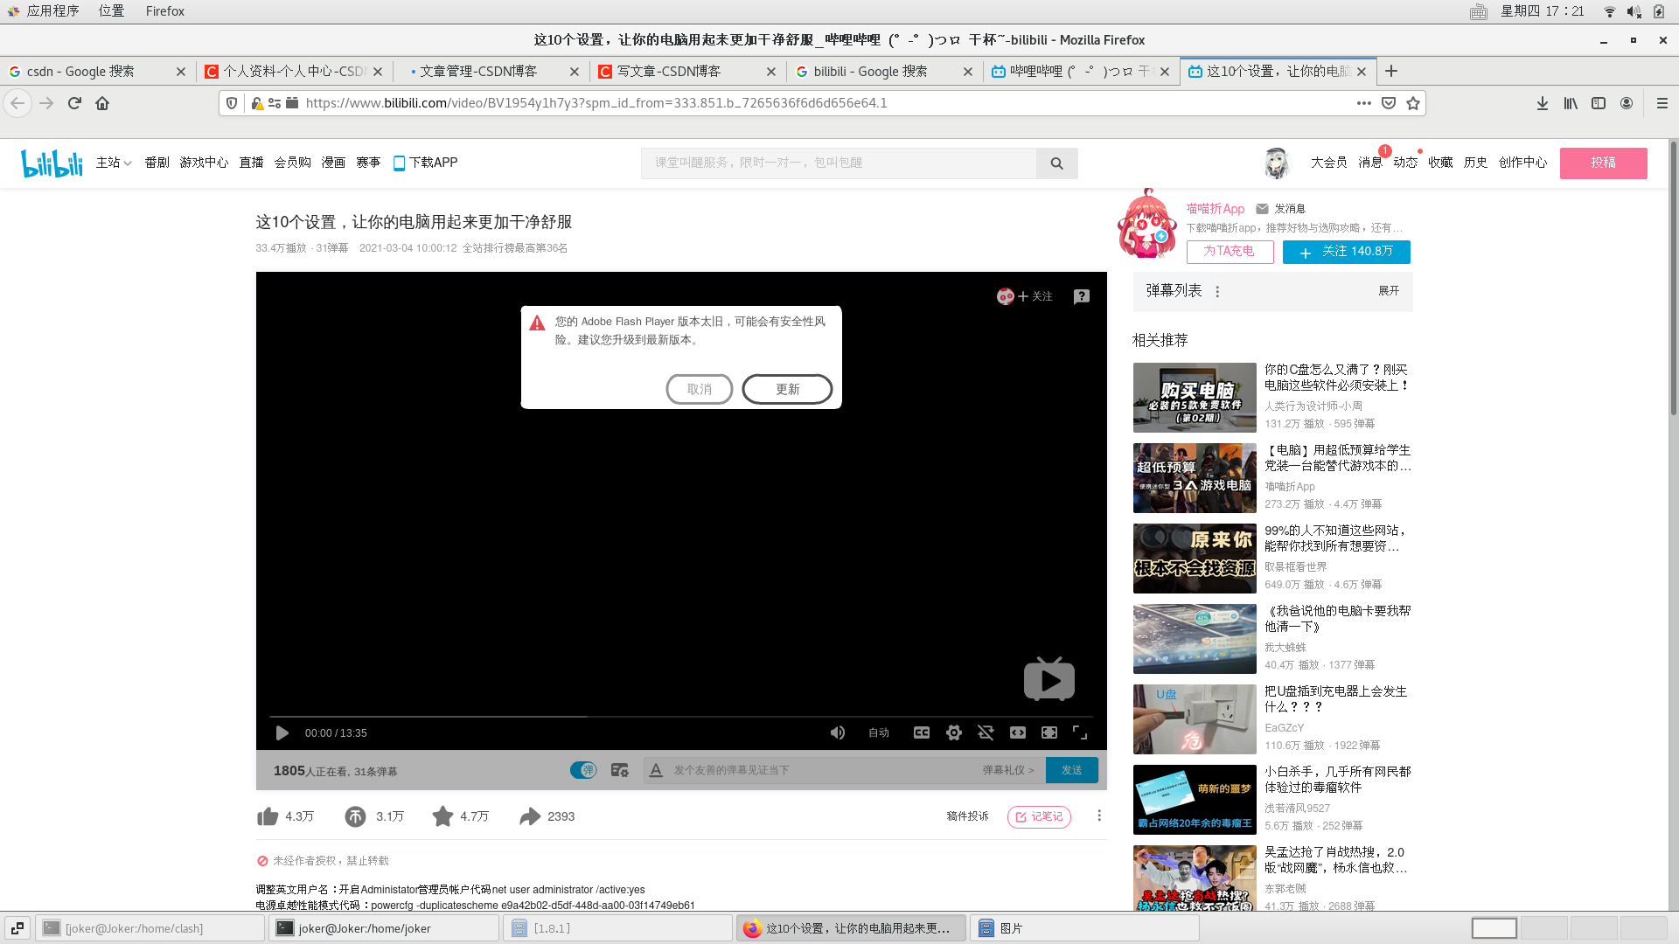Bookmark this page with the star icon

click(1413, 103)
